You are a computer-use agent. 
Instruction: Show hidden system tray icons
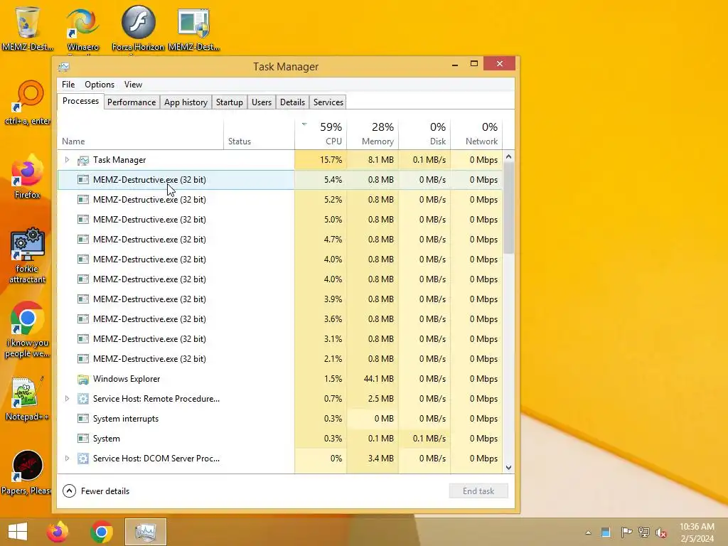tap(588, 532)
